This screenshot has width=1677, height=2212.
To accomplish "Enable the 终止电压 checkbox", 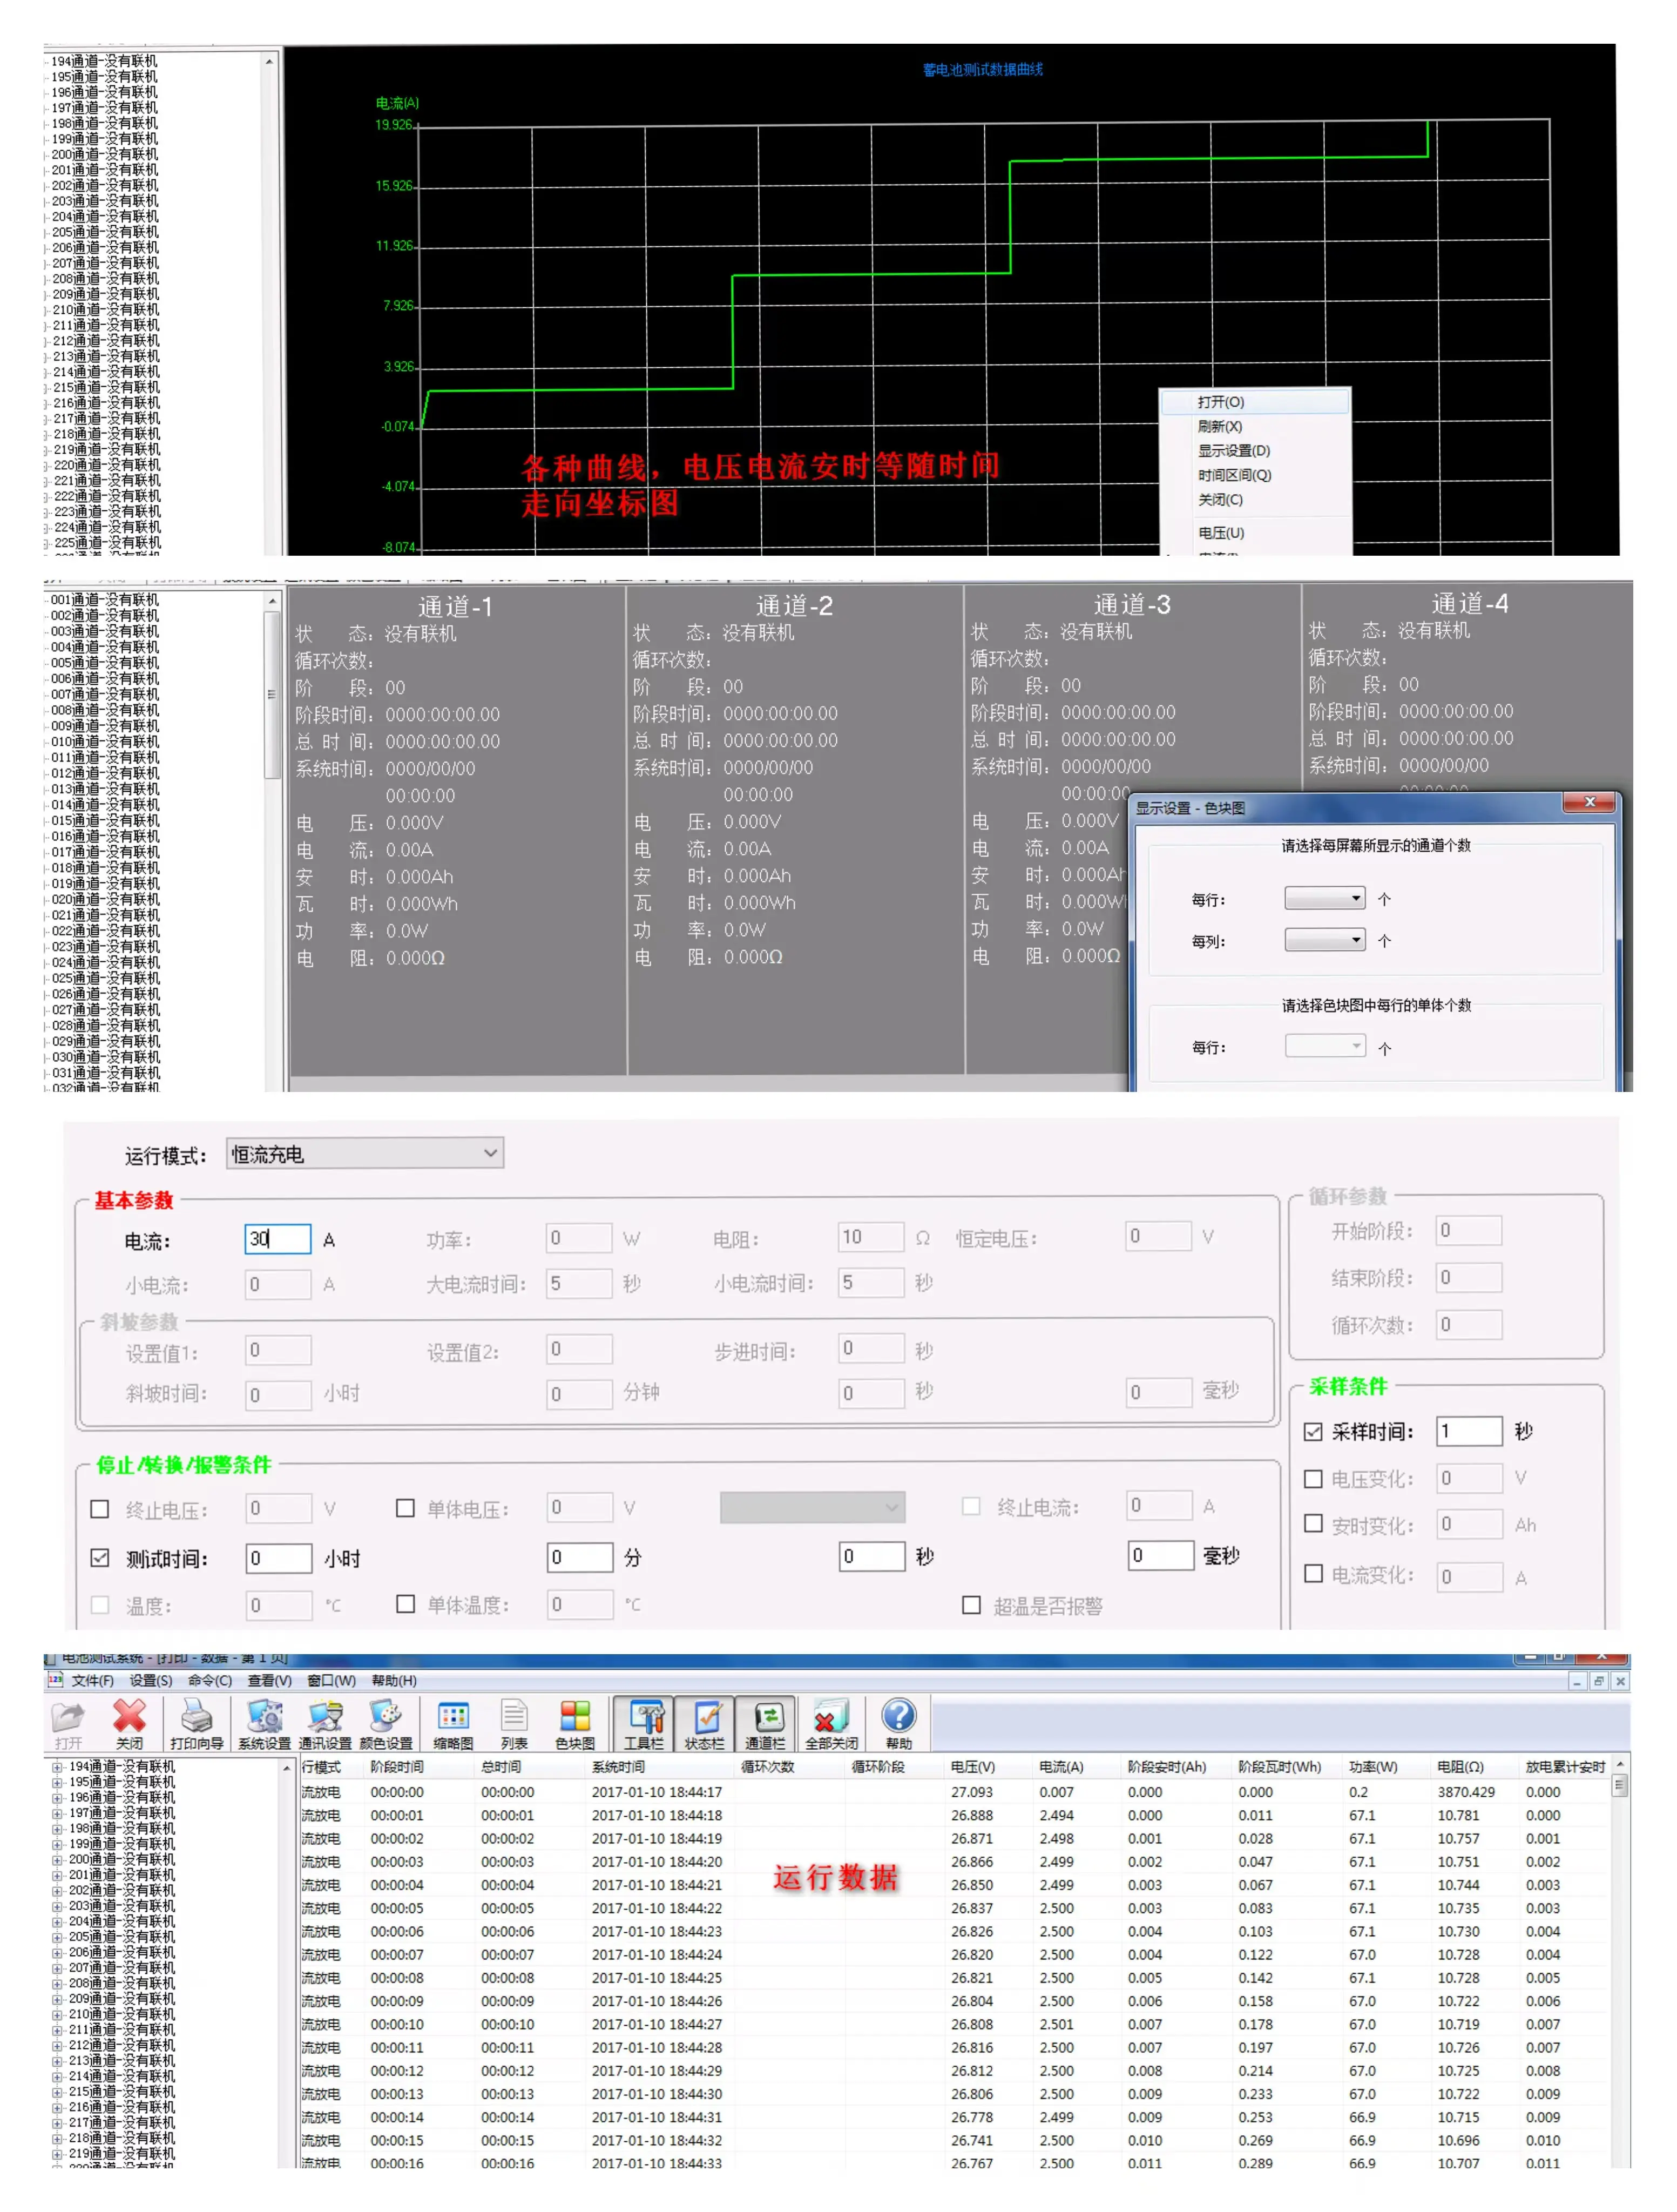I will (x=100, y=1508).
